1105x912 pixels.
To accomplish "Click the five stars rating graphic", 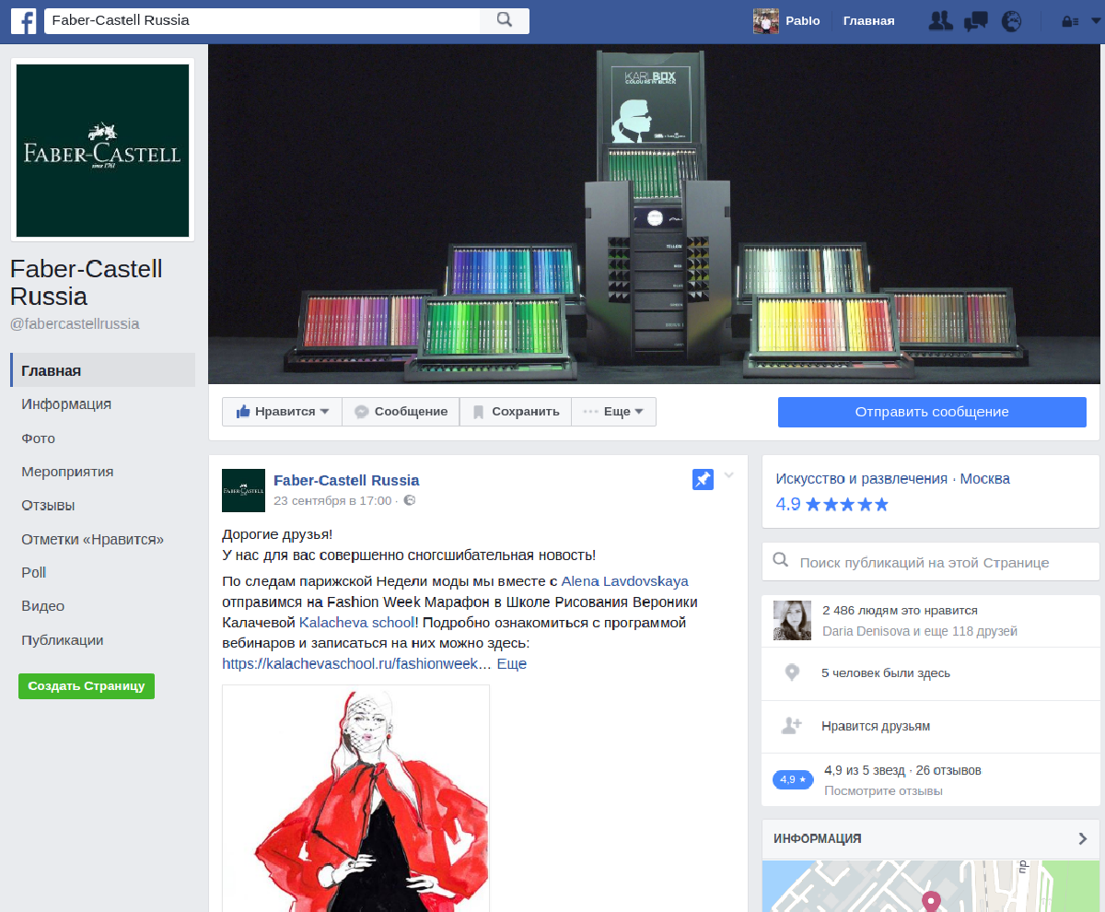I will [847, 504].
